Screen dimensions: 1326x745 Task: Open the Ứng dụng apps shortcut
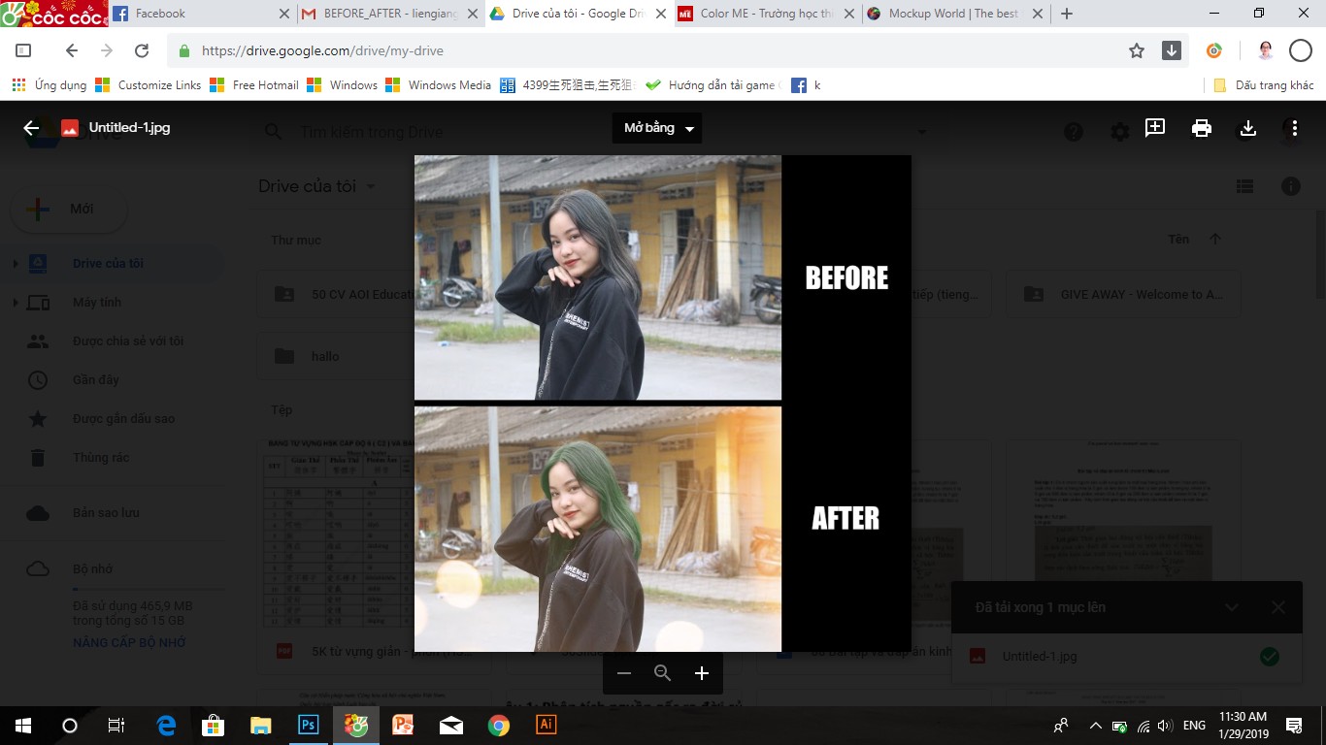(x=49, y=85)
